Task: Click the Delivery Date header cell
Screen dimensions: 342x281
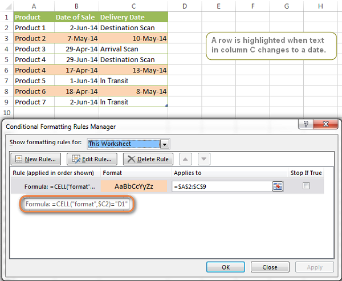Action: 133,17
